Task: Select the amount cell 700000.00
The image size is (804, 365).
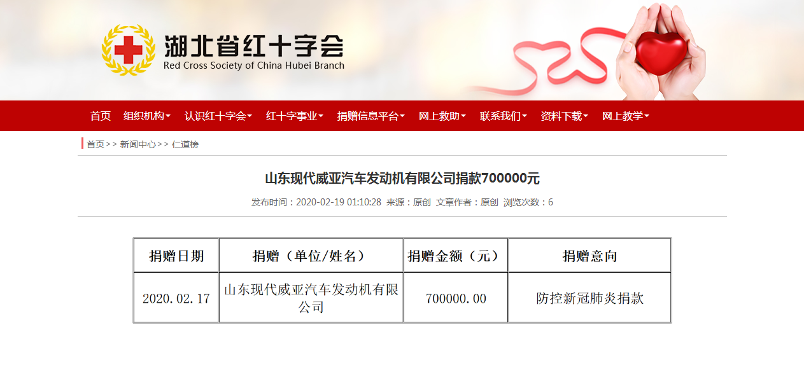Action: coord(456,298)
